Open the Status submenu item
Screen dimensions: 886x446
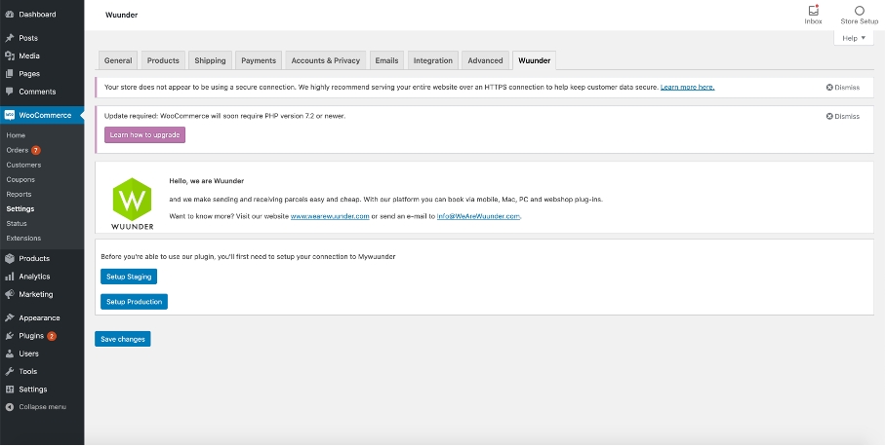point(17,223)
